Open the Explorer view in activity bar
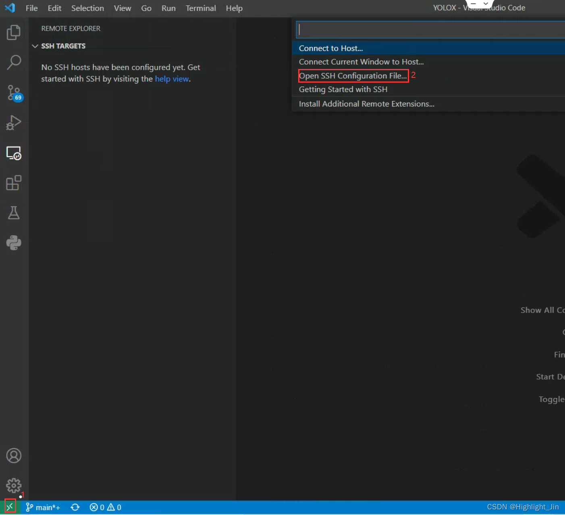565x515 pixels. click(x=14, y=32)
